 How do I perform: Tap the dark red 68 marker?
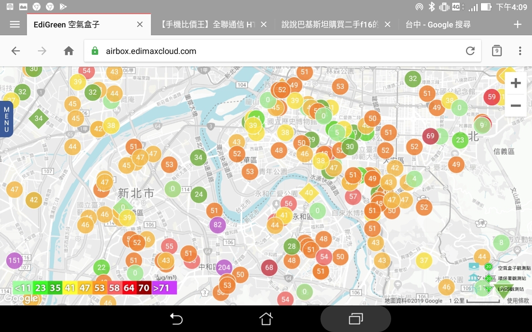point(269,268)
